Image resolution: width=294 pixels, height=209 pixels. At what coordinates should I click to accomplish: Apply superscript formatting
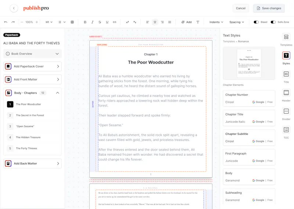(127, 22)
